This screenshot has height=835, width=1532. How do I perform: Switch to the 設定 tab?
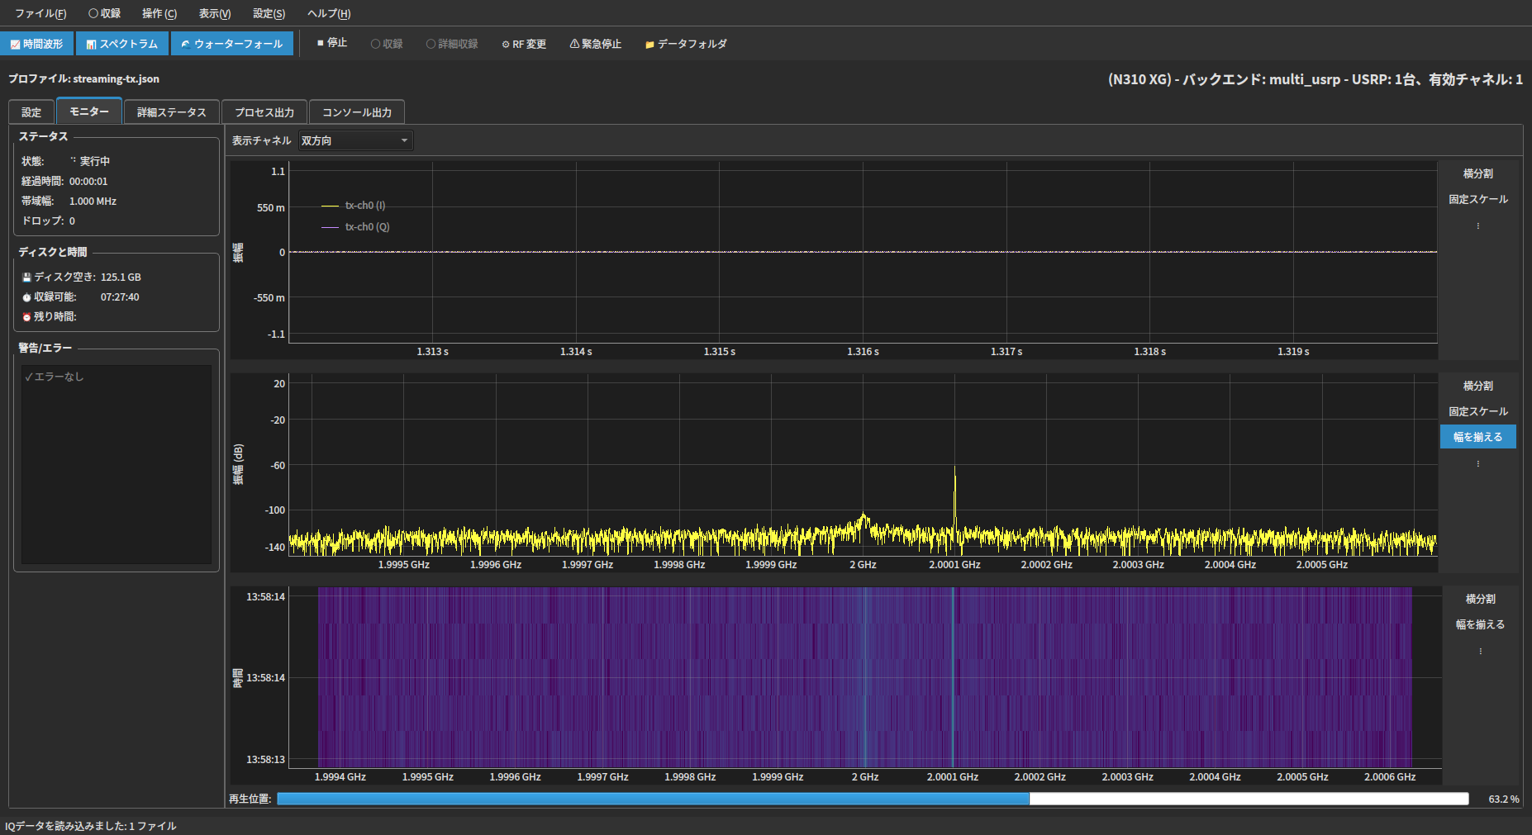click(x=31, y=111)
